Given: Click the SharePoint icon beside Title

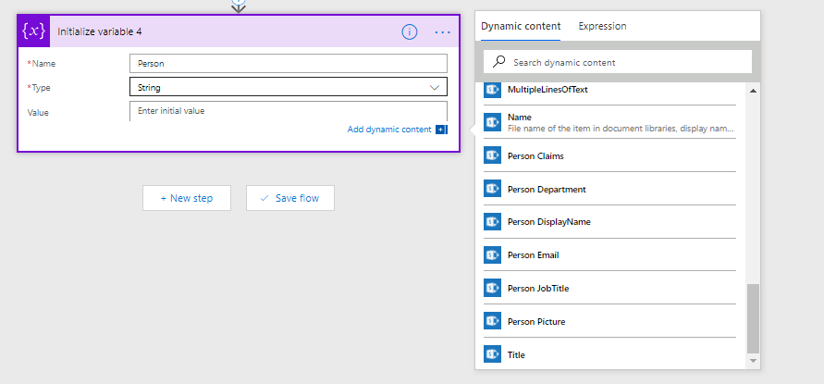Looking at the screenshot, I should click(492, 354).
